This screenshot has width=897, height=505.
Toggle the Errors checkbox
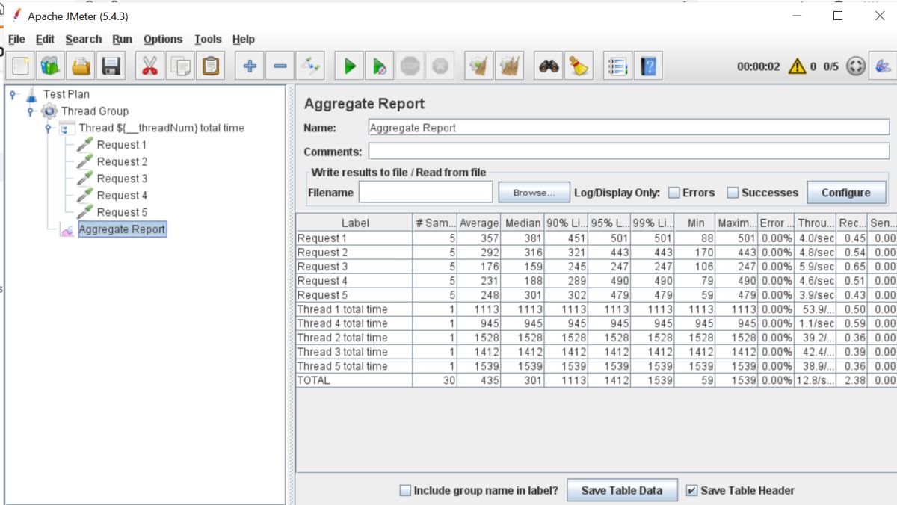click(673, 193)
